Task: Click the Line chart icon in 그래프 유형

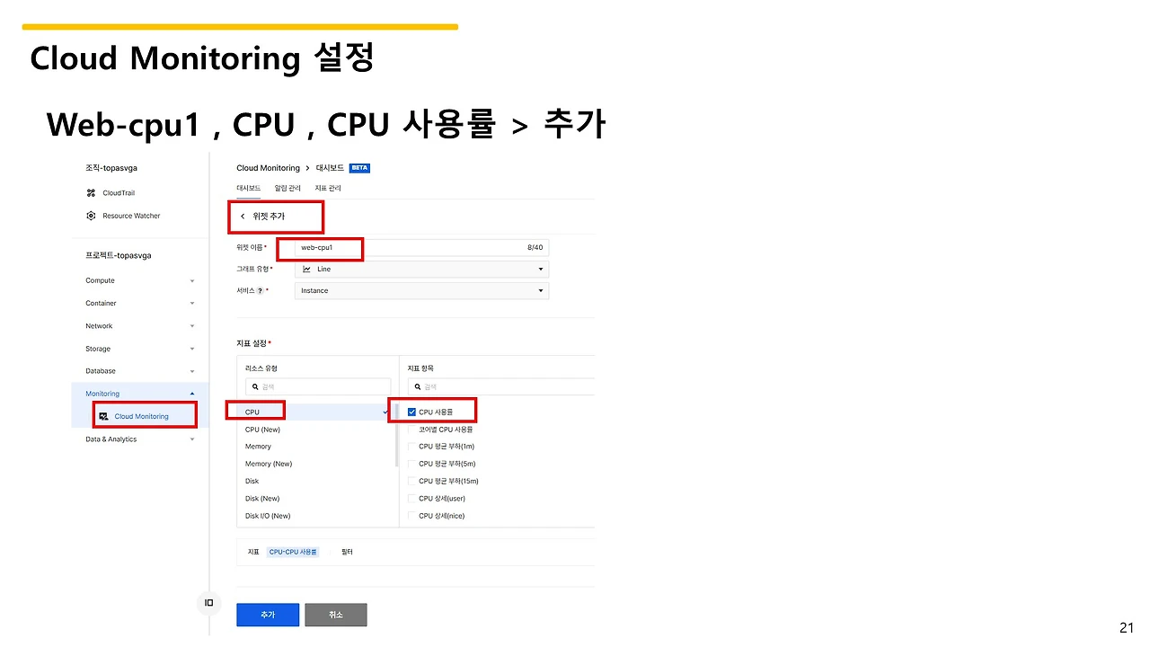Action: point(308,269)
